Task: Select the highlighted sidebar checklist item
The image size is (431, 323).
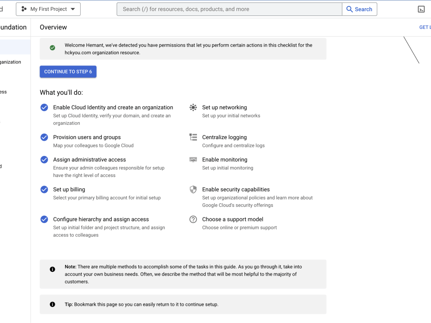Action: (x=15, y=47)
